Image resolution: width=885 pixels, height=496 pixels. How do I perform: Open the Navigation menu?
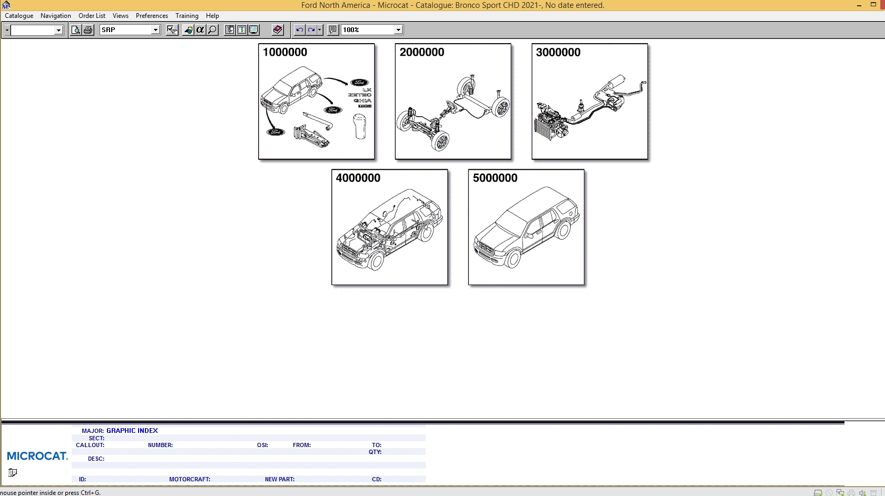[x=55, y=16]
